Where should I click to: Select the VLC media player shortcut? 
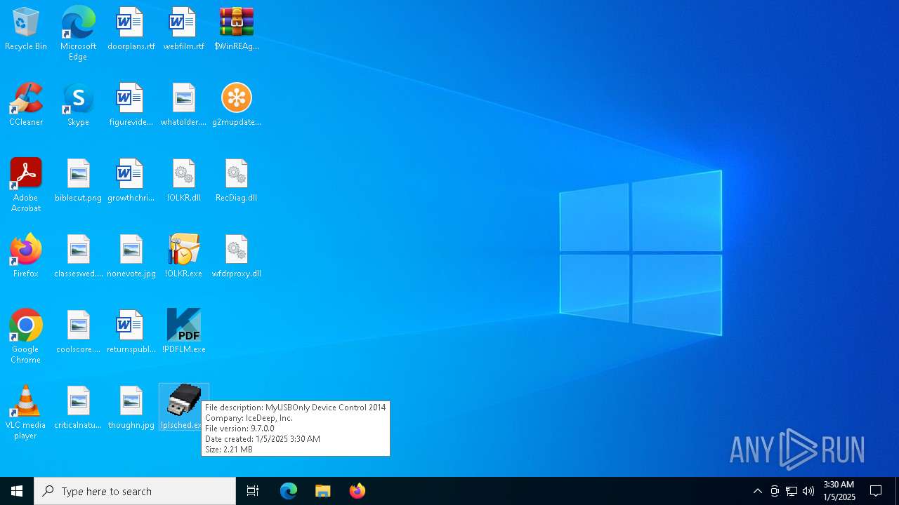point(26,412)
